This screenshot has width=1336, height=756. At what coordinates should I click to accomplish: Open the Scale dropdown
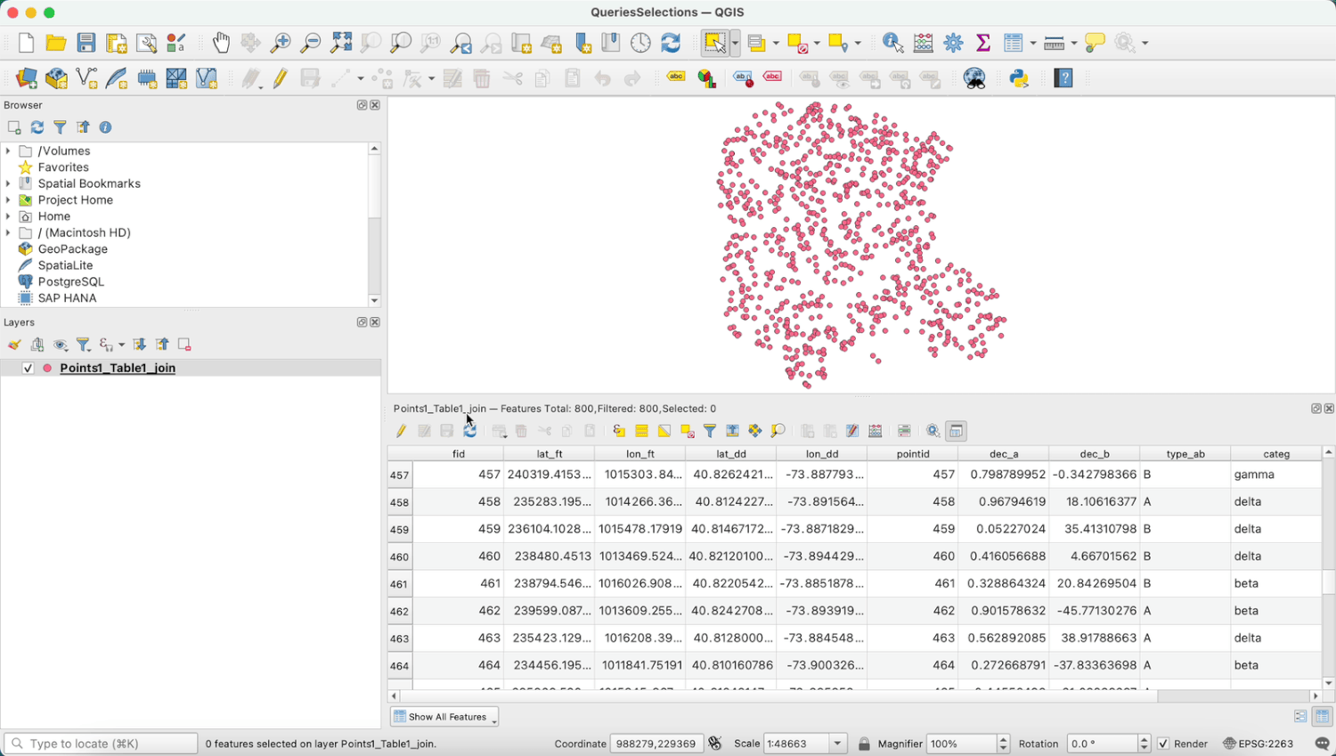tap(837, 744)
